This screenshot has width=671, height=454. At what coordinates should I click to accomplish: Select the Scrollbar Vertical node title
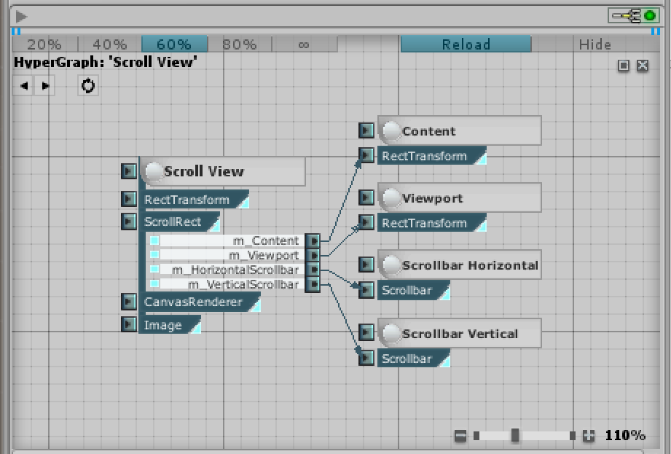pyautogui.click(x=460, y=334)
